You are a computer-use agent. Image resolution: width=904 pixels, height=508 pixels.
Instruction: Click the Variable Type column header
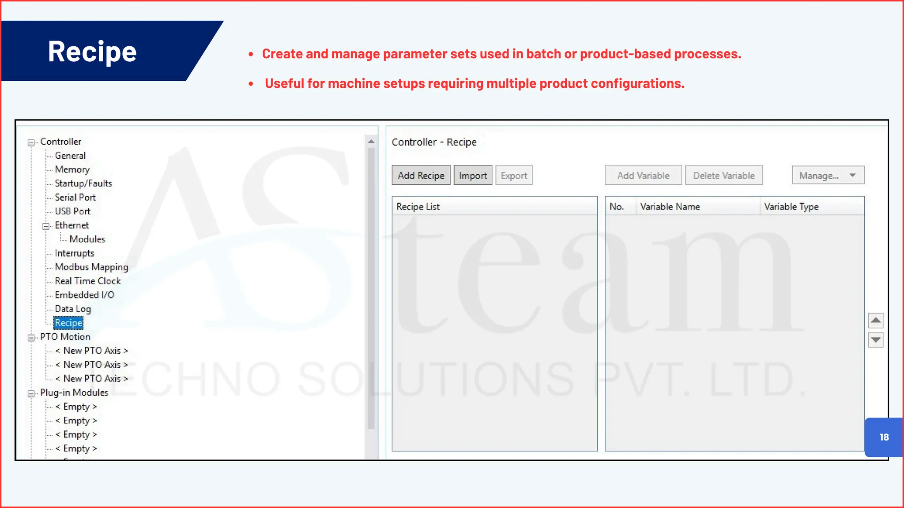(812, 206)
